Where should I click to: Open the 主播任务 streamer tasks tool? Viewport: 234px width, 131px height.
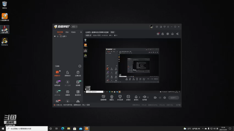tap(78, 74)
